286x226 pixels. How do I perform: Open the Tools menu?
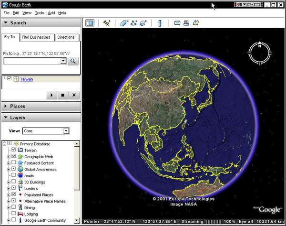point(40,13)
